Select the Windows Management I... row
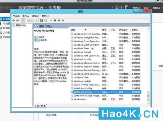This screenshot has width=163, height=121. click(106, 63)
